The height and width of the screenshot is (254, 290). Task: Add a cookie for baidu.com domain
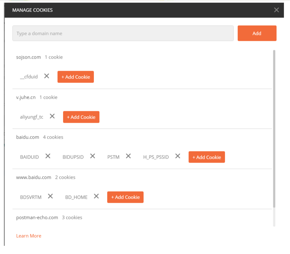point(207,157)
